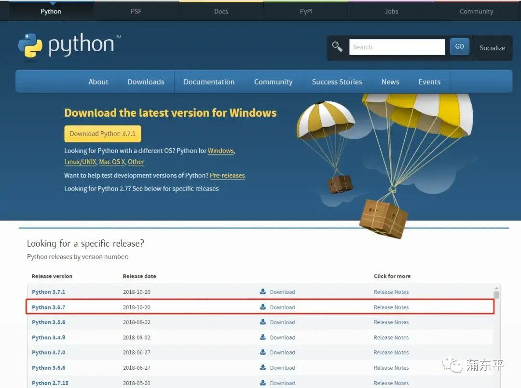Click download icon in Python 3.5.6 row
Image resolution: width=521 pixels, height=388 pixels.
click(x=262, y=322)
